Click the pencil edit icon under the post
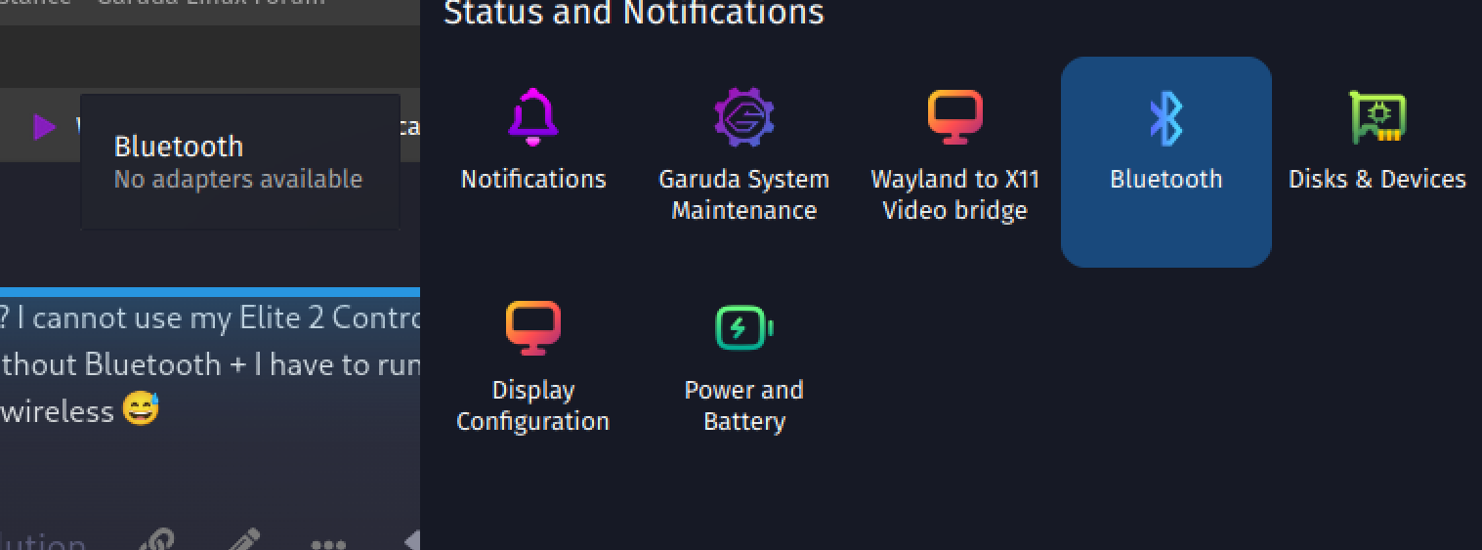1482x550 pixels. [x=242, y=540]
